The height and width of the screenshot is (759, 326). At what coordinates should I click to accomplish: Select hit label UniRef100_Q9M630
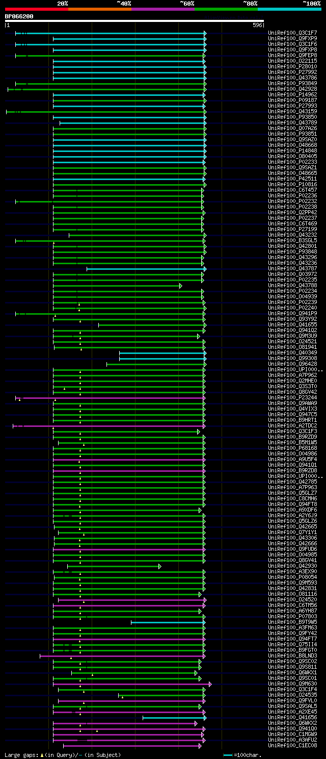coord(292,684)
